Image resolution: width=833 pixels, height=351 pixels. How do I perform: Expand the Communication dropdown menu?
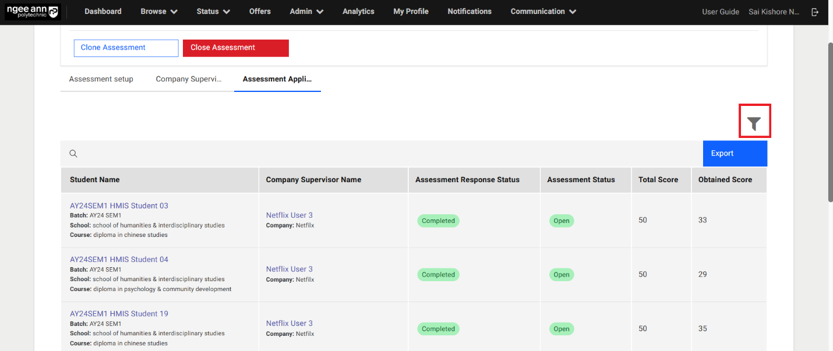(543, 12)
